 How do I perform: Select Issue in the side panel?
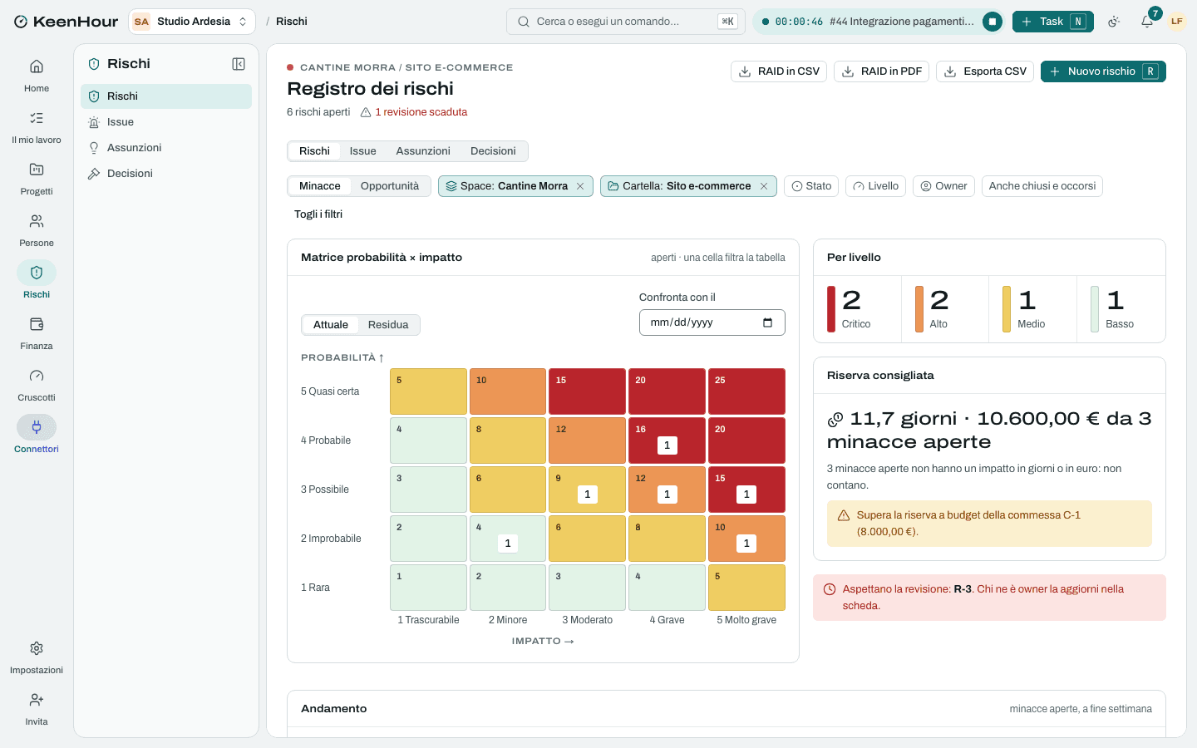pyautogui.click(x=166, y=122)
